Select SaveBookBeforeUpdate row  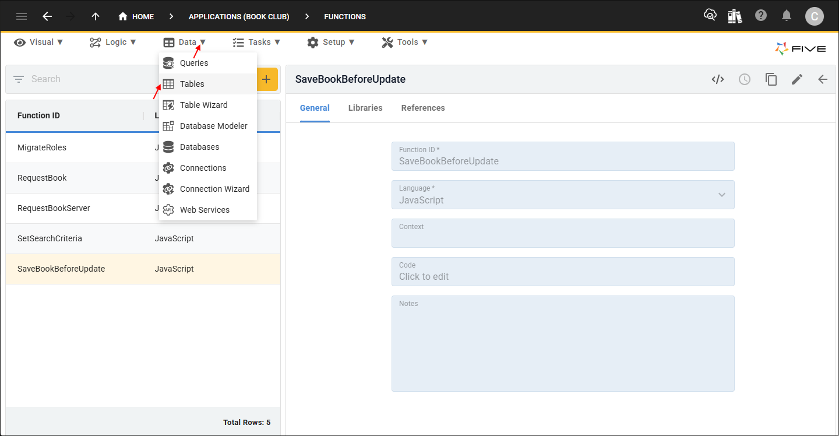143,269
